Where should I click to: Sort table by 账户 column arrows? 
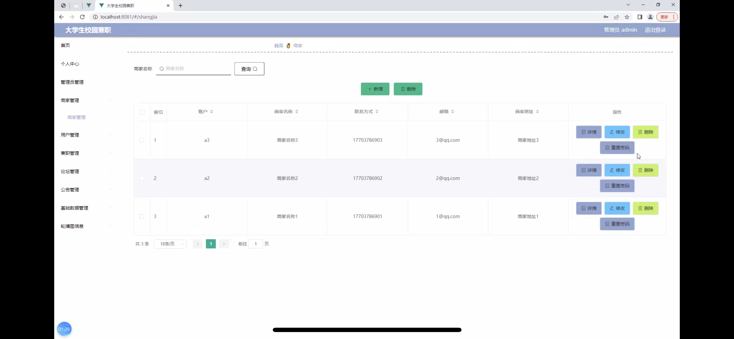[x=212, y=112]
